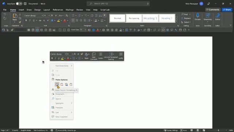Image resolution: width=234 pixels, height=132 pixels.
Task: Apply Italic from the ribbon Font group
Action: click(x=30, y=21)
